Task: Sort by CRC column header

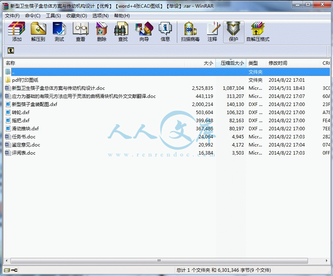Action: [325, 63]
